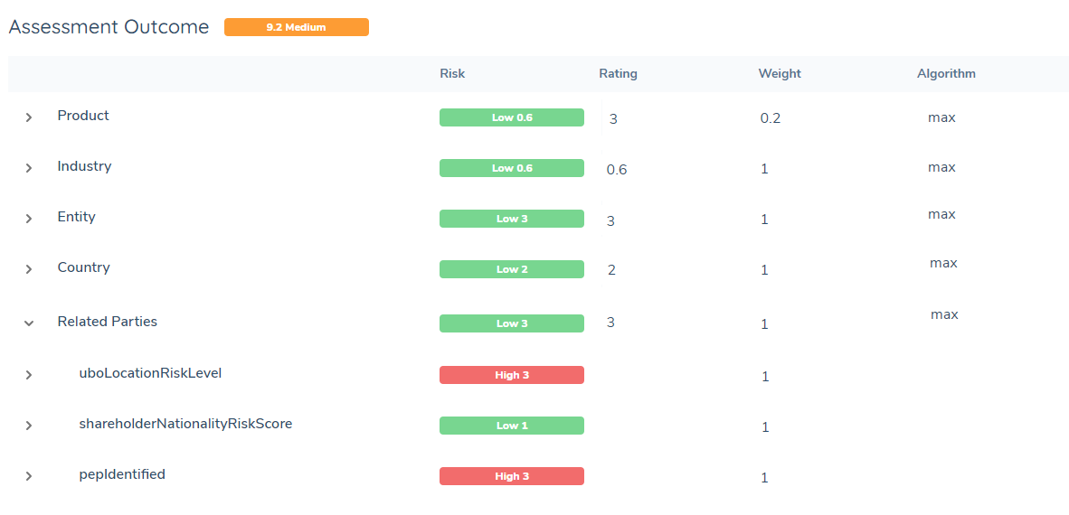Click the Country Low 2 risk badge
The height and width of the screenshot is (515, 1069).
tap(511, 269)
